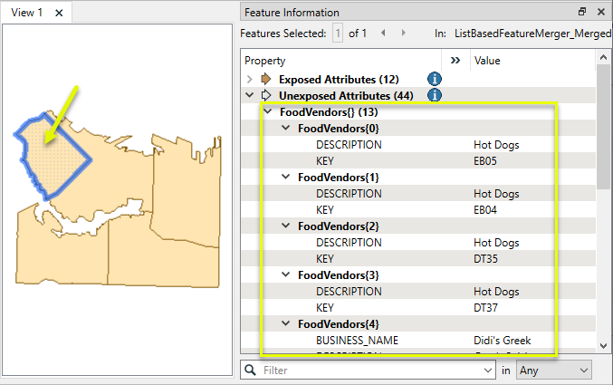Click the Exposed Attributes info icon

[x=434, y=79]
